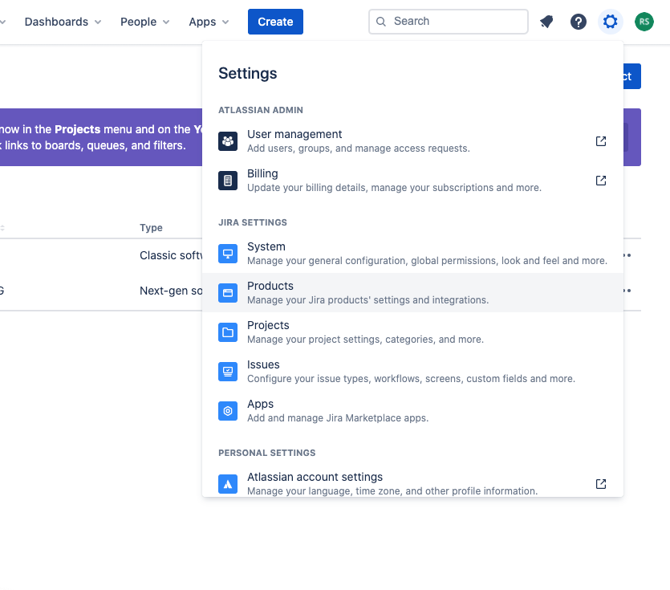670x590 pixels.
Task: Expand the People dropdown
Action: [145, 22]
